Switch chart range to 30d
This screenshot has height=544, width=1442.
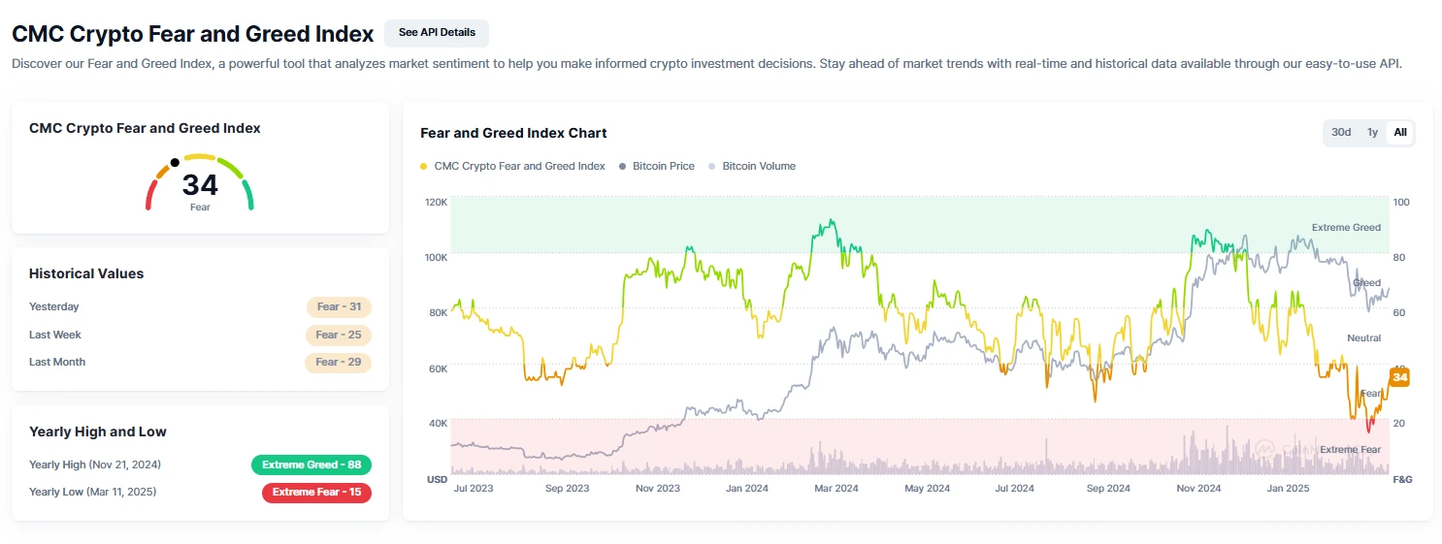point(1341,133)
